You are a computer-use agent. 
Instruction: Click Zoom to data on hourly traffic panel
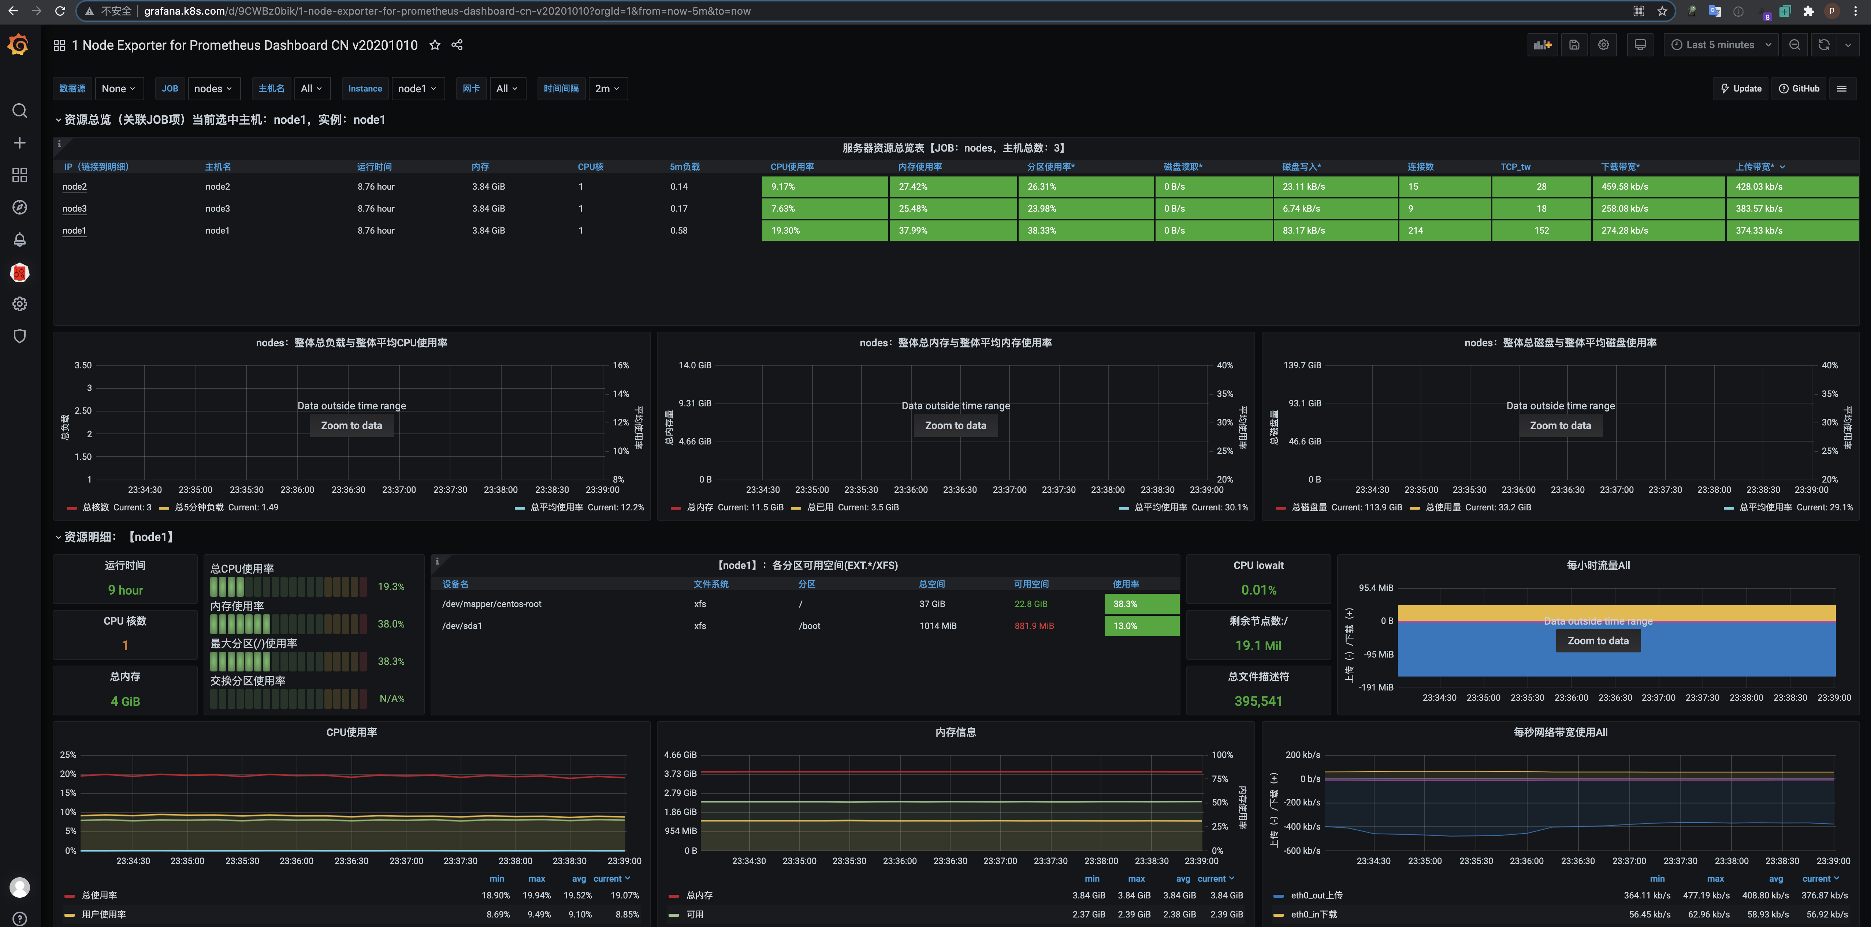click(x=1598, y=641)
